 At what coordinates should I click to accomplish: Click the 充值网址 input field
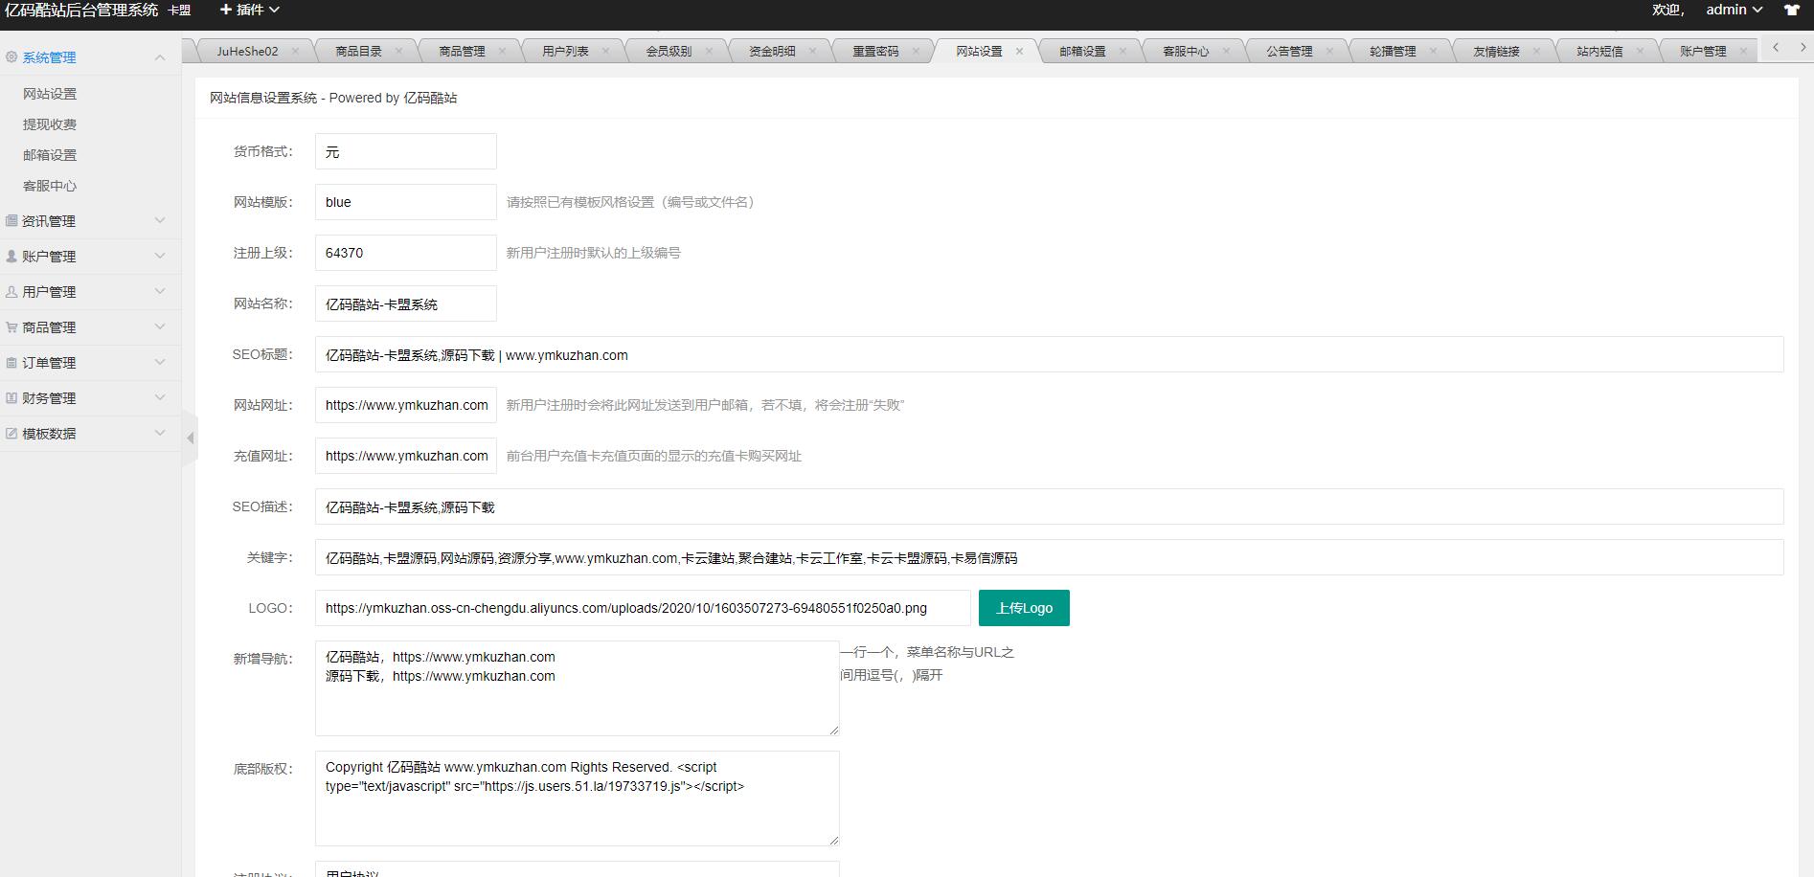coord(406,456)
